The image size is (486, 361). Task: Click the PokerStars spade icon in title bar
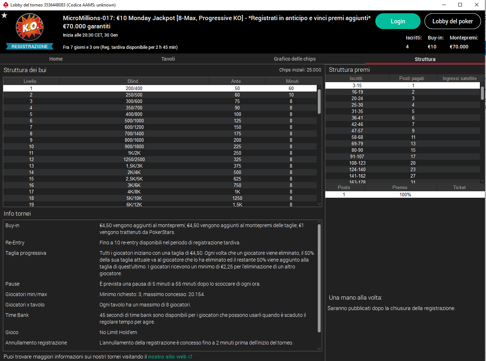pyautogui.click(x=5, y=5)
